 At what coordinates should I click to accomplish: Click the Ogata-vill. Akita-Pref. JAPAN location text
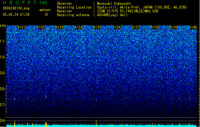pos(142,7)
